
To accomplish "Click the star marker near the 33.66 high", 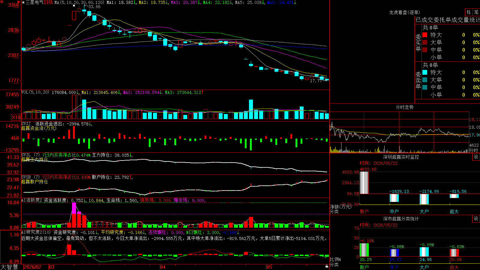I will [x=74, y=5].
